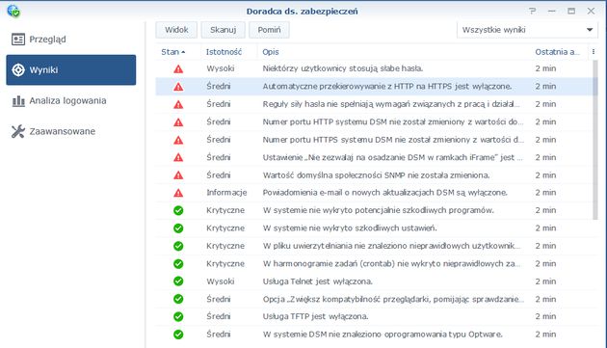Viewport: 607px width, 348px height.
Task: Open the Przegląd overview section
Action: [71, 40]
